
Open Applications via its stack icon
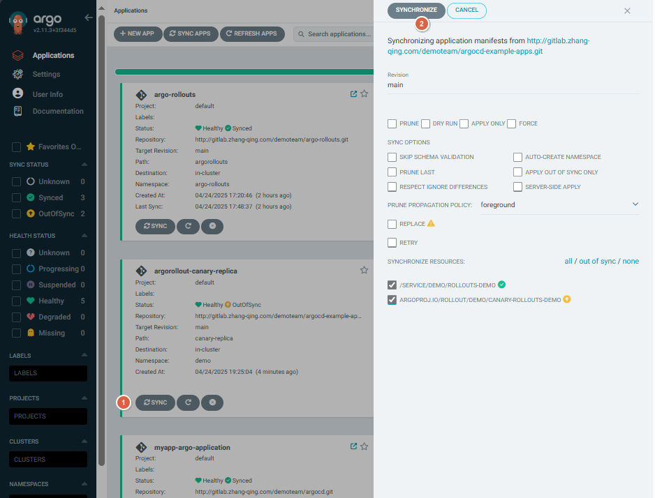tap(17, 55)
